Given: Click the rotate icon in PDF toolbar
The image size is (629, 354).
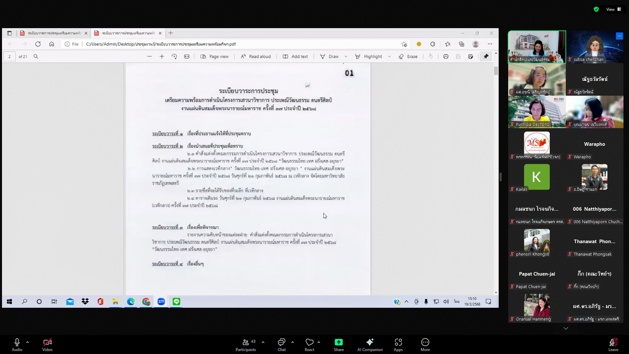Looking at the screenshot, I should [174, 57].
